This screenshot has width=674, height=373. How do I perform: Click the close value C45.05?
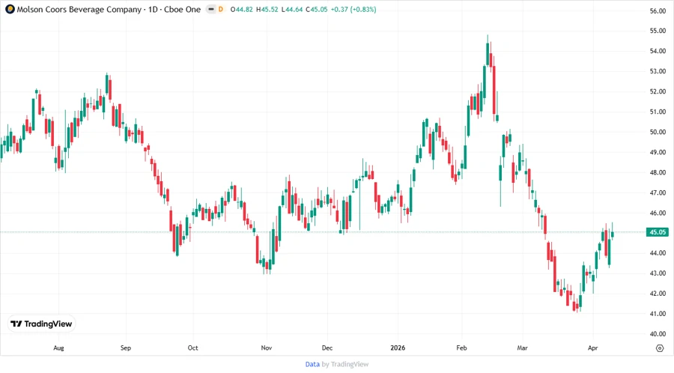point(317,9)
